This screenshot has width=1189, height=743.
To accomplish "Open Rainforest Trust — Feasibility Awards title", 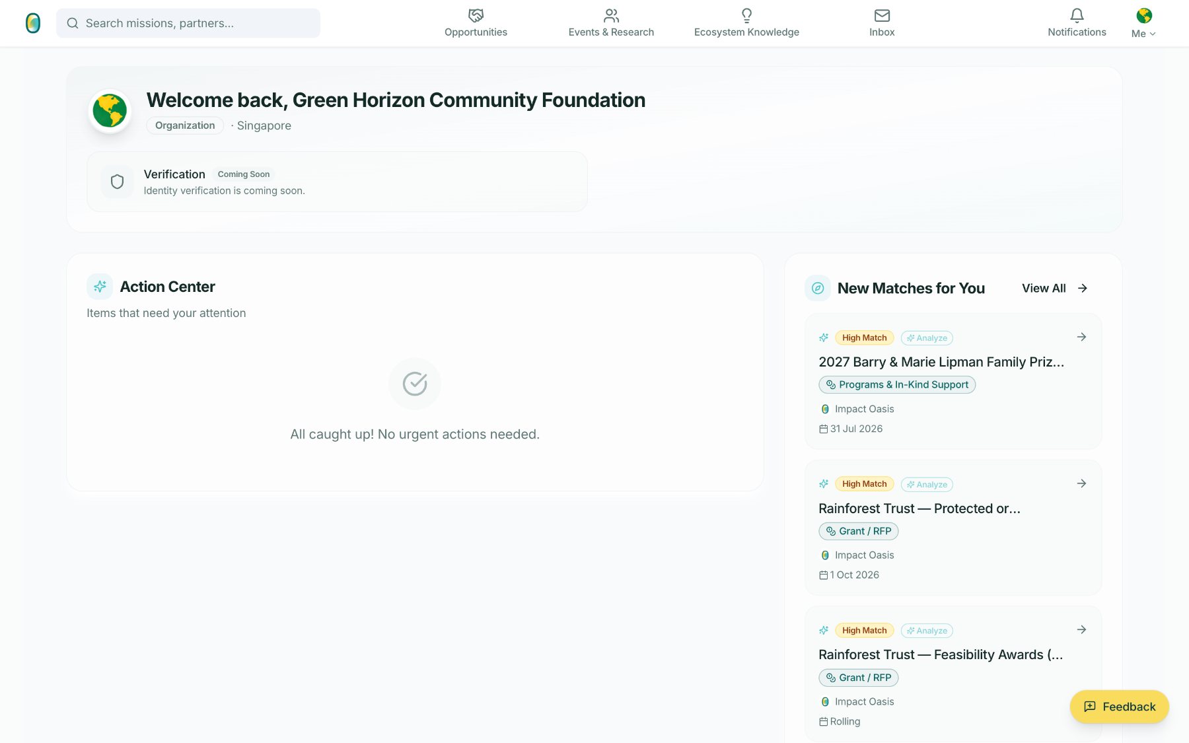I will point(941,655).
